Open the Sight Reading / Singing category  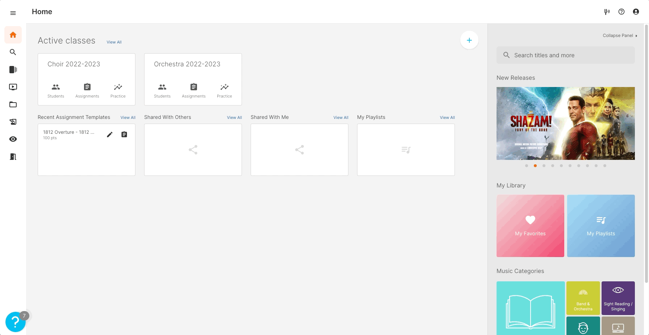[618, 298]
